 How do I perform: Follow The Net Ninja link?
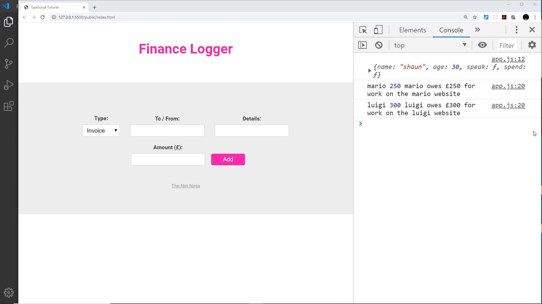(186, 186)
